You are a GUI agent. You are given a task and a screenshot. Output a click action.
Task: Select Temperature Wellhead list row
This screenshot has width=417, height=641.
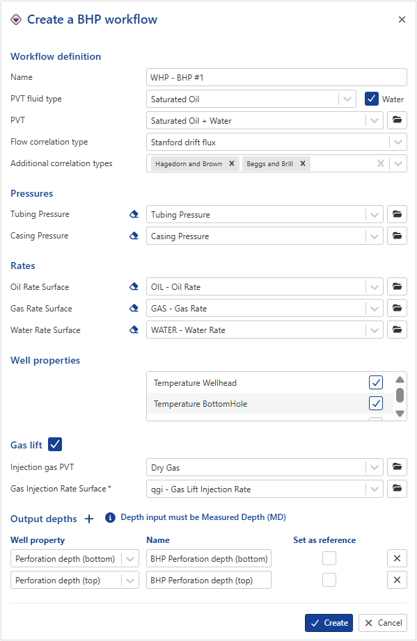click(269, 382)
